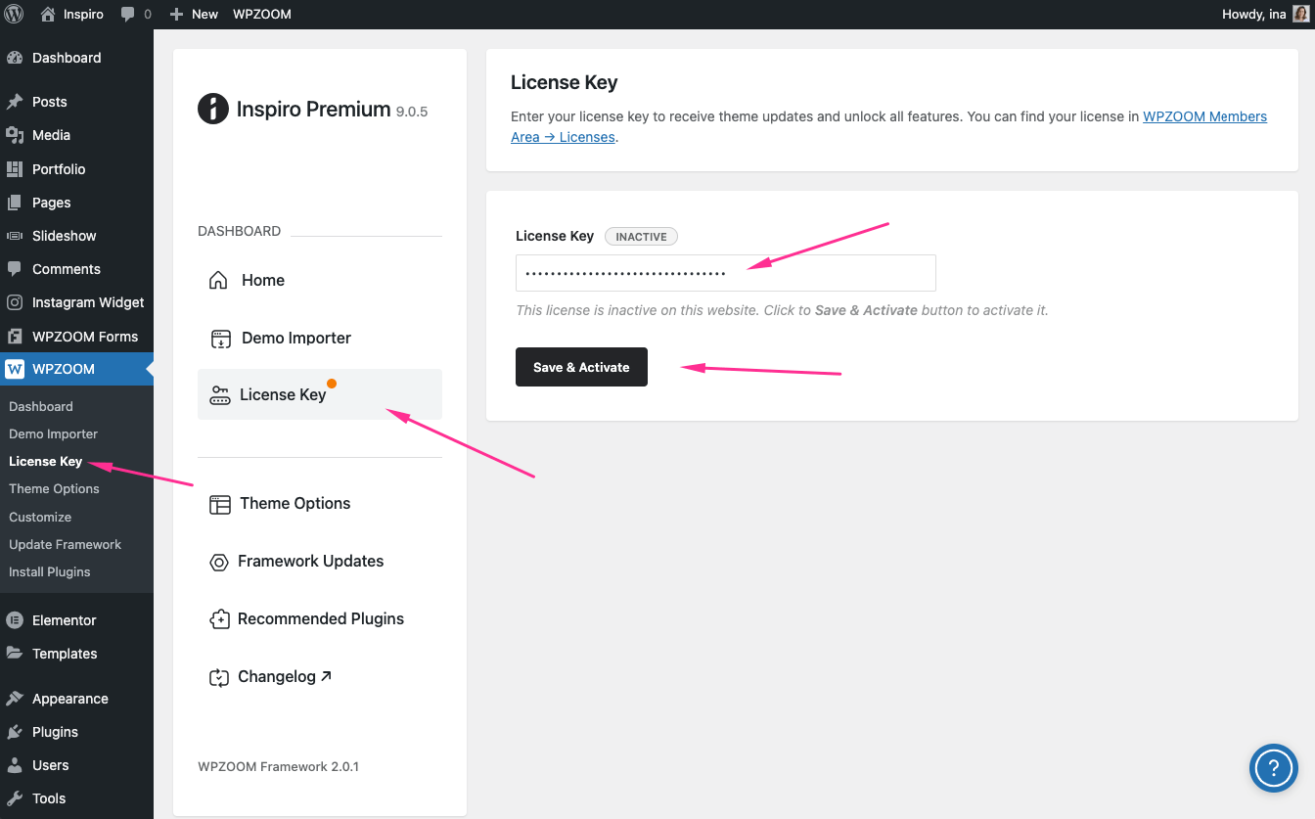Open the Changelog external link

[x=284, y=677]
